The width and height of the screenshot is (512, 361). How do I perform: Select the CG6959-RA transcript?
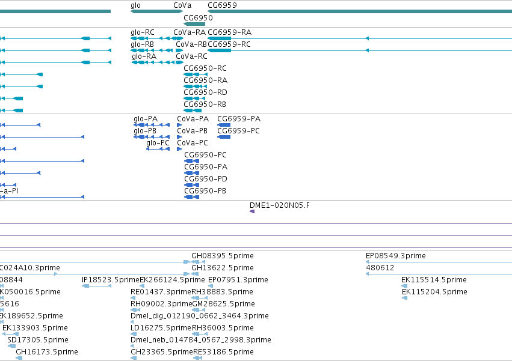coord(360,38)
